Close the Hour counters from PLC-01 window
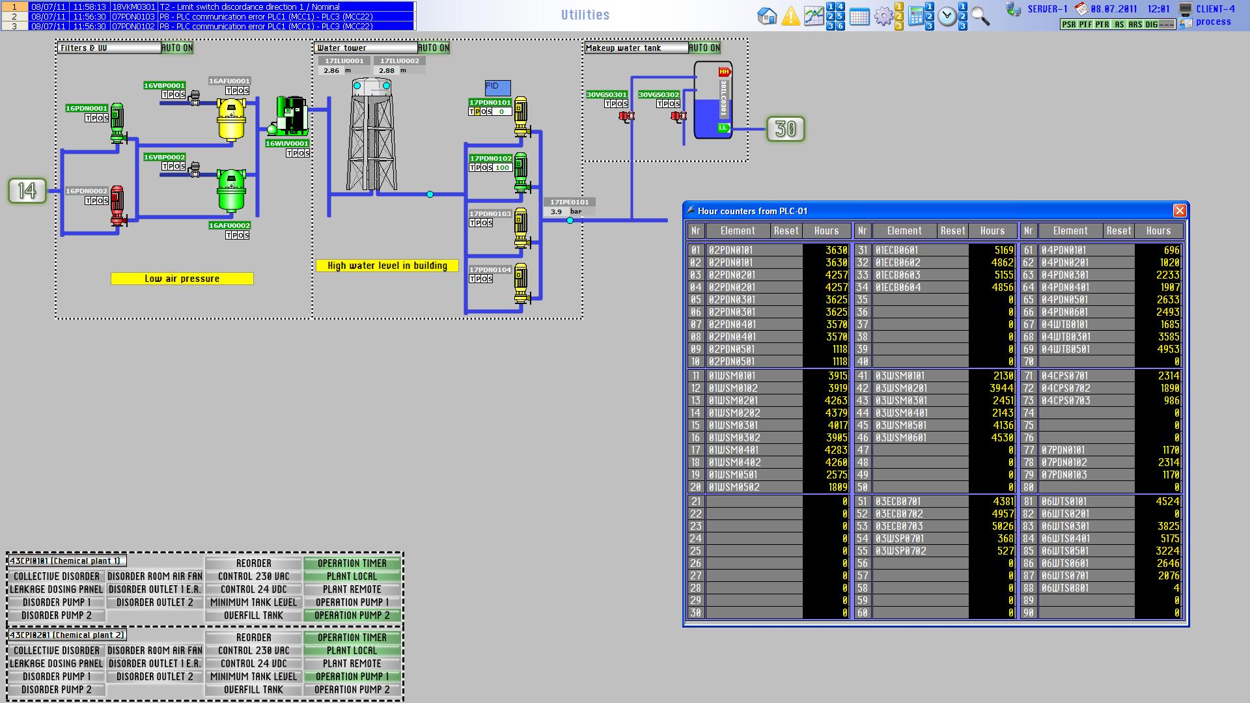The image size is (1250, 703). coord(1179,211)
